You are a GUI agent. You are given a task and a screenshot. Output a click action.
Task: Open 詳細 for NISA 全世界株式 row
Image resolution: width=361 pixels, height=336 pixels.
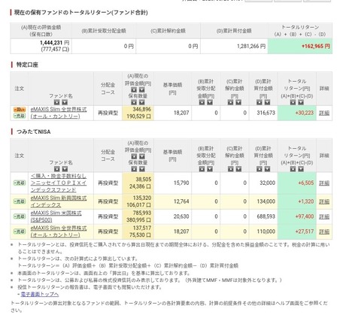point(324,232)
